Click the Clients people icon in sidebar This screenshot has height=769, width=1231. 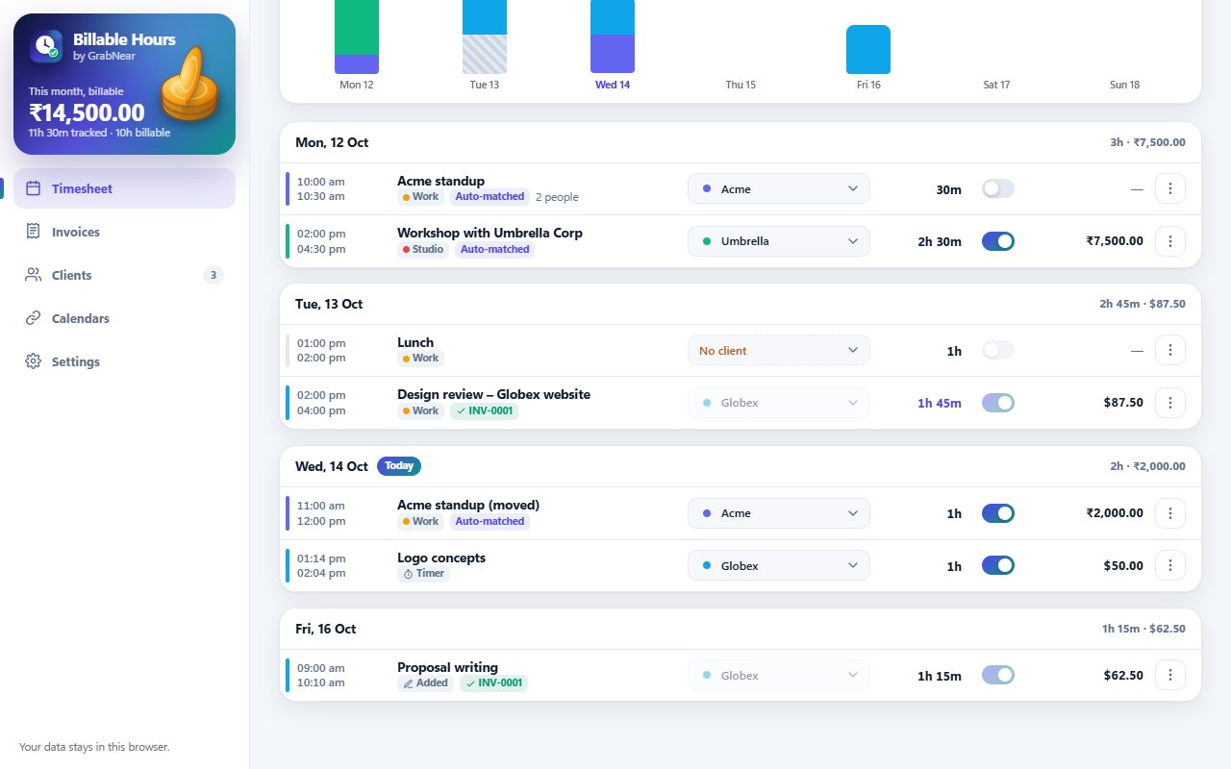click(34, 275)
